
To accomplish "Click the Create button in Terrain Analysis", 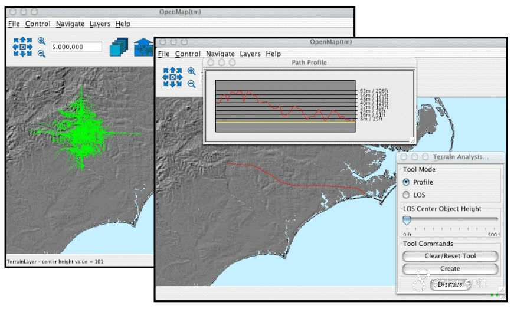I will (450, 269).
